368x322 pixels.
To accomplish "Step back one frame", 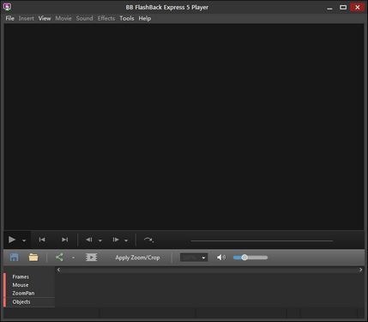I will click(x=89, y=240).
